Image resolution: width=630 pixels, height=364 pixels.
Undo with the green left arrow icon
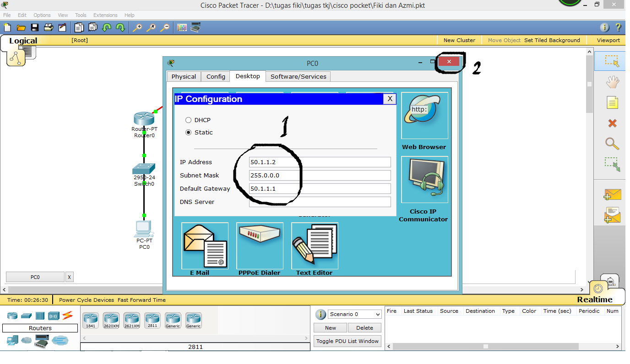pyautogui.click(x=107, y=27)
